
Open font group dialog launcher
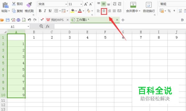pyautogui.click(x=92, y=15)
